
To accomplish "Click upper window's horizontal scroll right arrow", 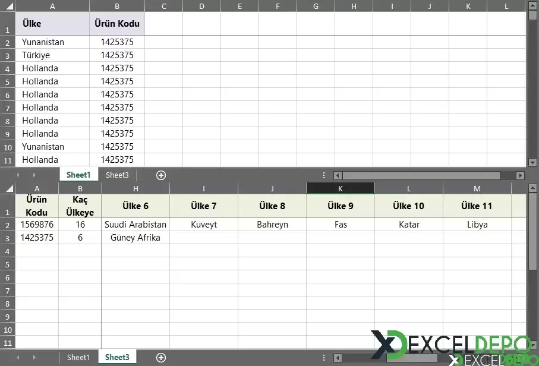I will [520, 175].
